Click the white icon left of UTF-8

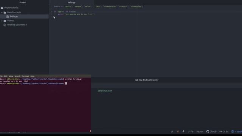(183, 131)
